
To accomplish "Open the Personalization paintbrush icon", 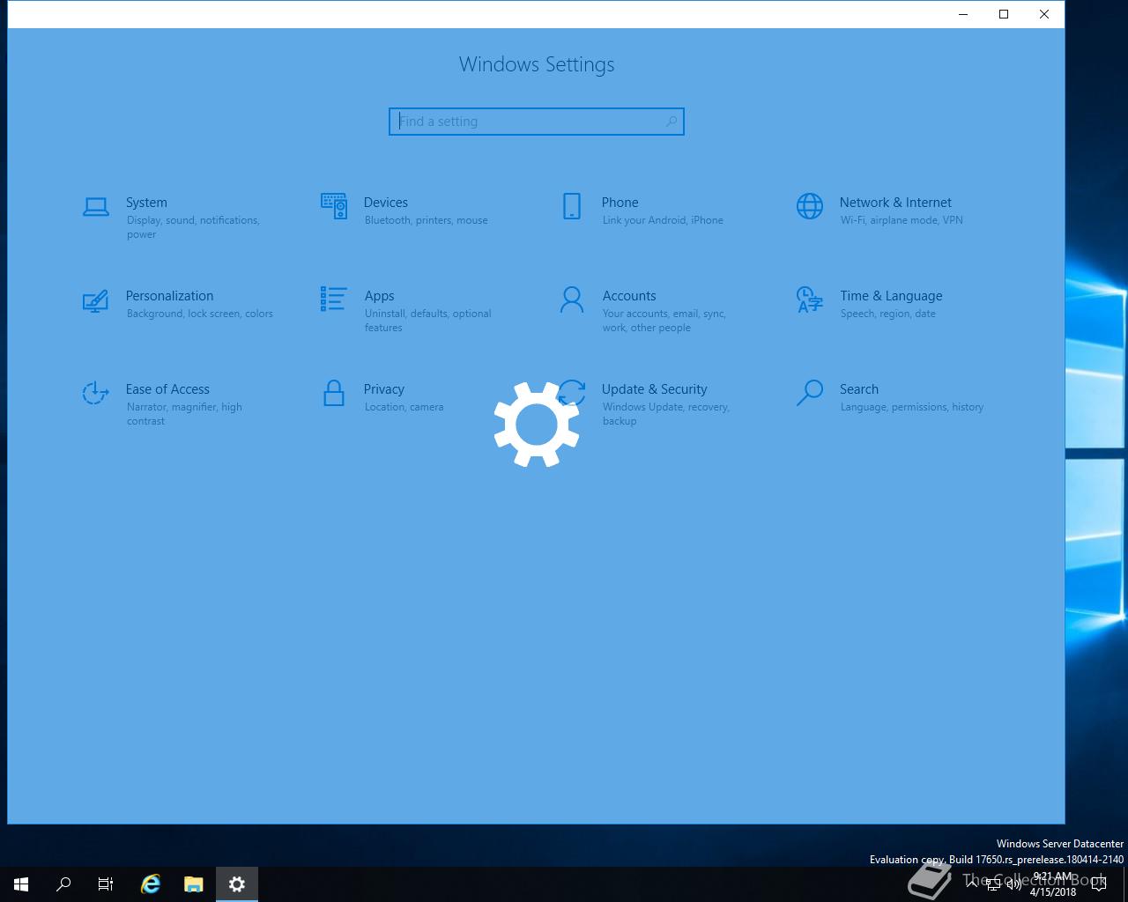I will (x=96, y=300).
